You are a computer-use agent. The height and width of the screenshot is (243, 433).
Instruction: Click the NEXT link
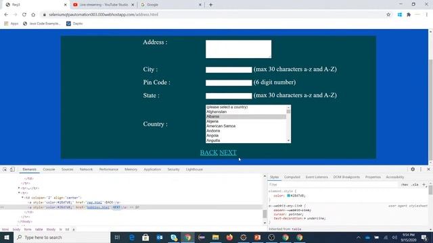tap(228, 153)
